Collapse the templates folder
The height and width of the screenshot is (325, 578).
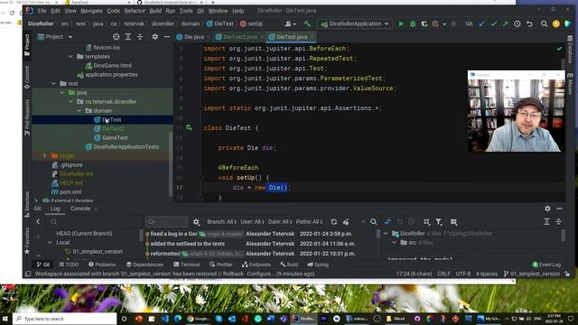[x=70, y=56]
